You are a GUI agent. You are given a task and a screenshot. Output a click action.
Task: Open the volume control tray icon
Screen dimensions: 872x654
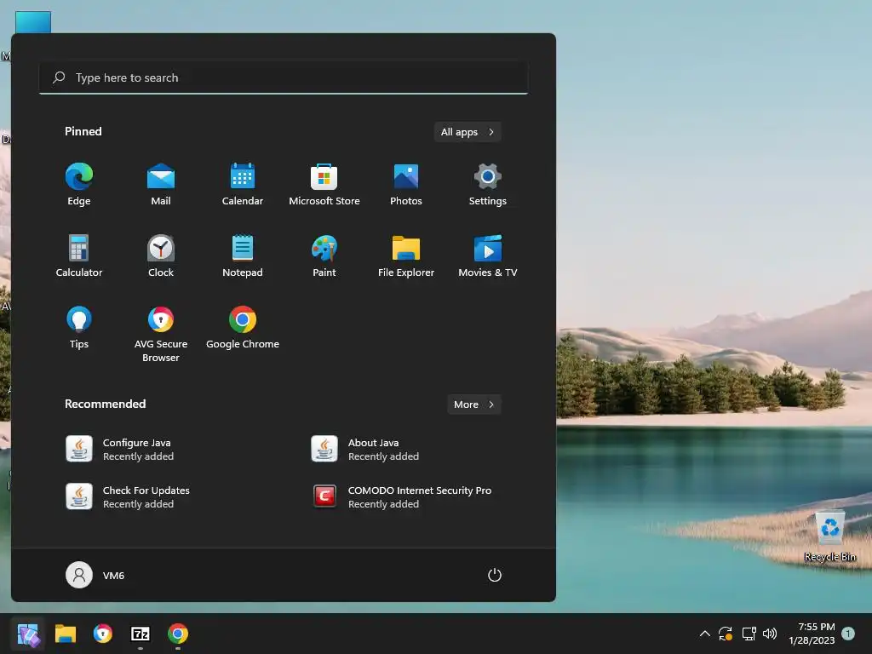(x=770, y=634)
